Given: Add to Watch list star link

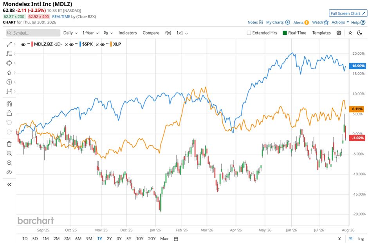Looking at the screenshot, I should click(320, 22).
